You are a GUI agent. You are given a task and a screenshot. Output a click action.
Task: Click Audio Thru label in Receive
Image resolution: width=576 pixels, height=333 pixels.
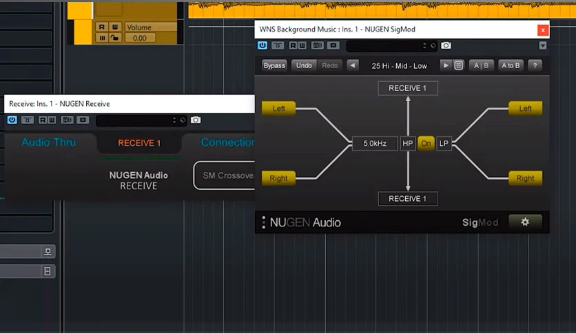pyautogui.click(x=48, y=142)
